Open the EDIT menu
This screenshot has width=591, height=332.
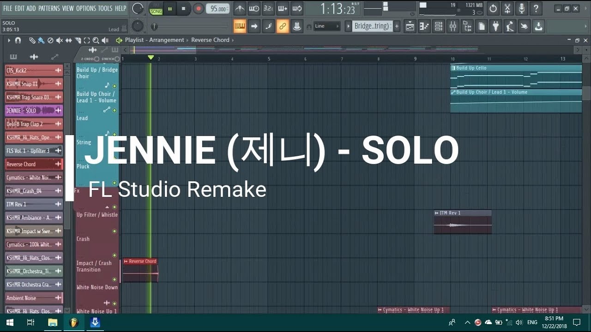(19, 8)
